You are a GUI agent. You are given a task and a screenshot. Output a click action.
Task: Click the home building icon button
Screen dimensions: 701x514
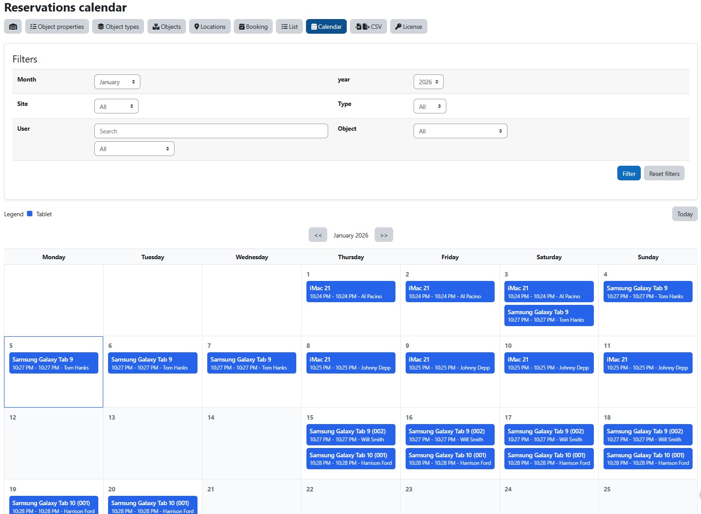(13, 27)
